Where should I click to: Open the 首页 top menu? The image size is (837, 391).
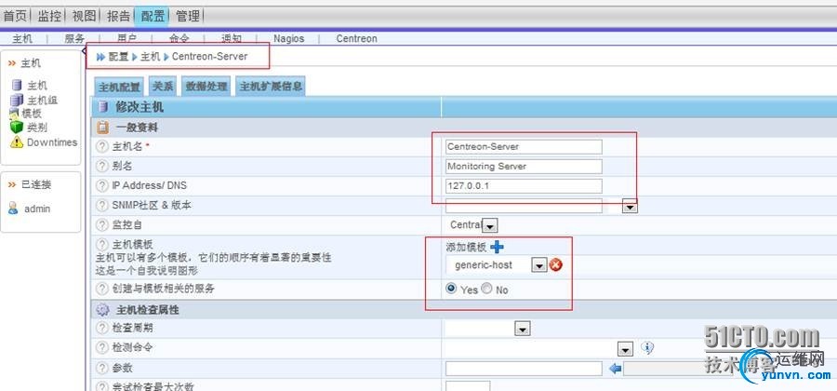coord(15,16)
